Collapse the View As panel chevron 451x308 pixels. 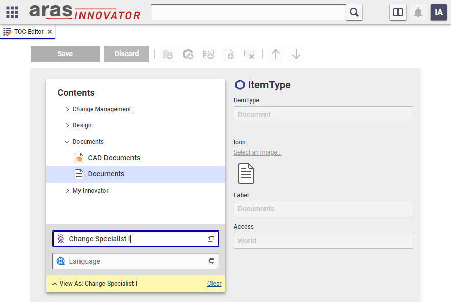point(55,284)
